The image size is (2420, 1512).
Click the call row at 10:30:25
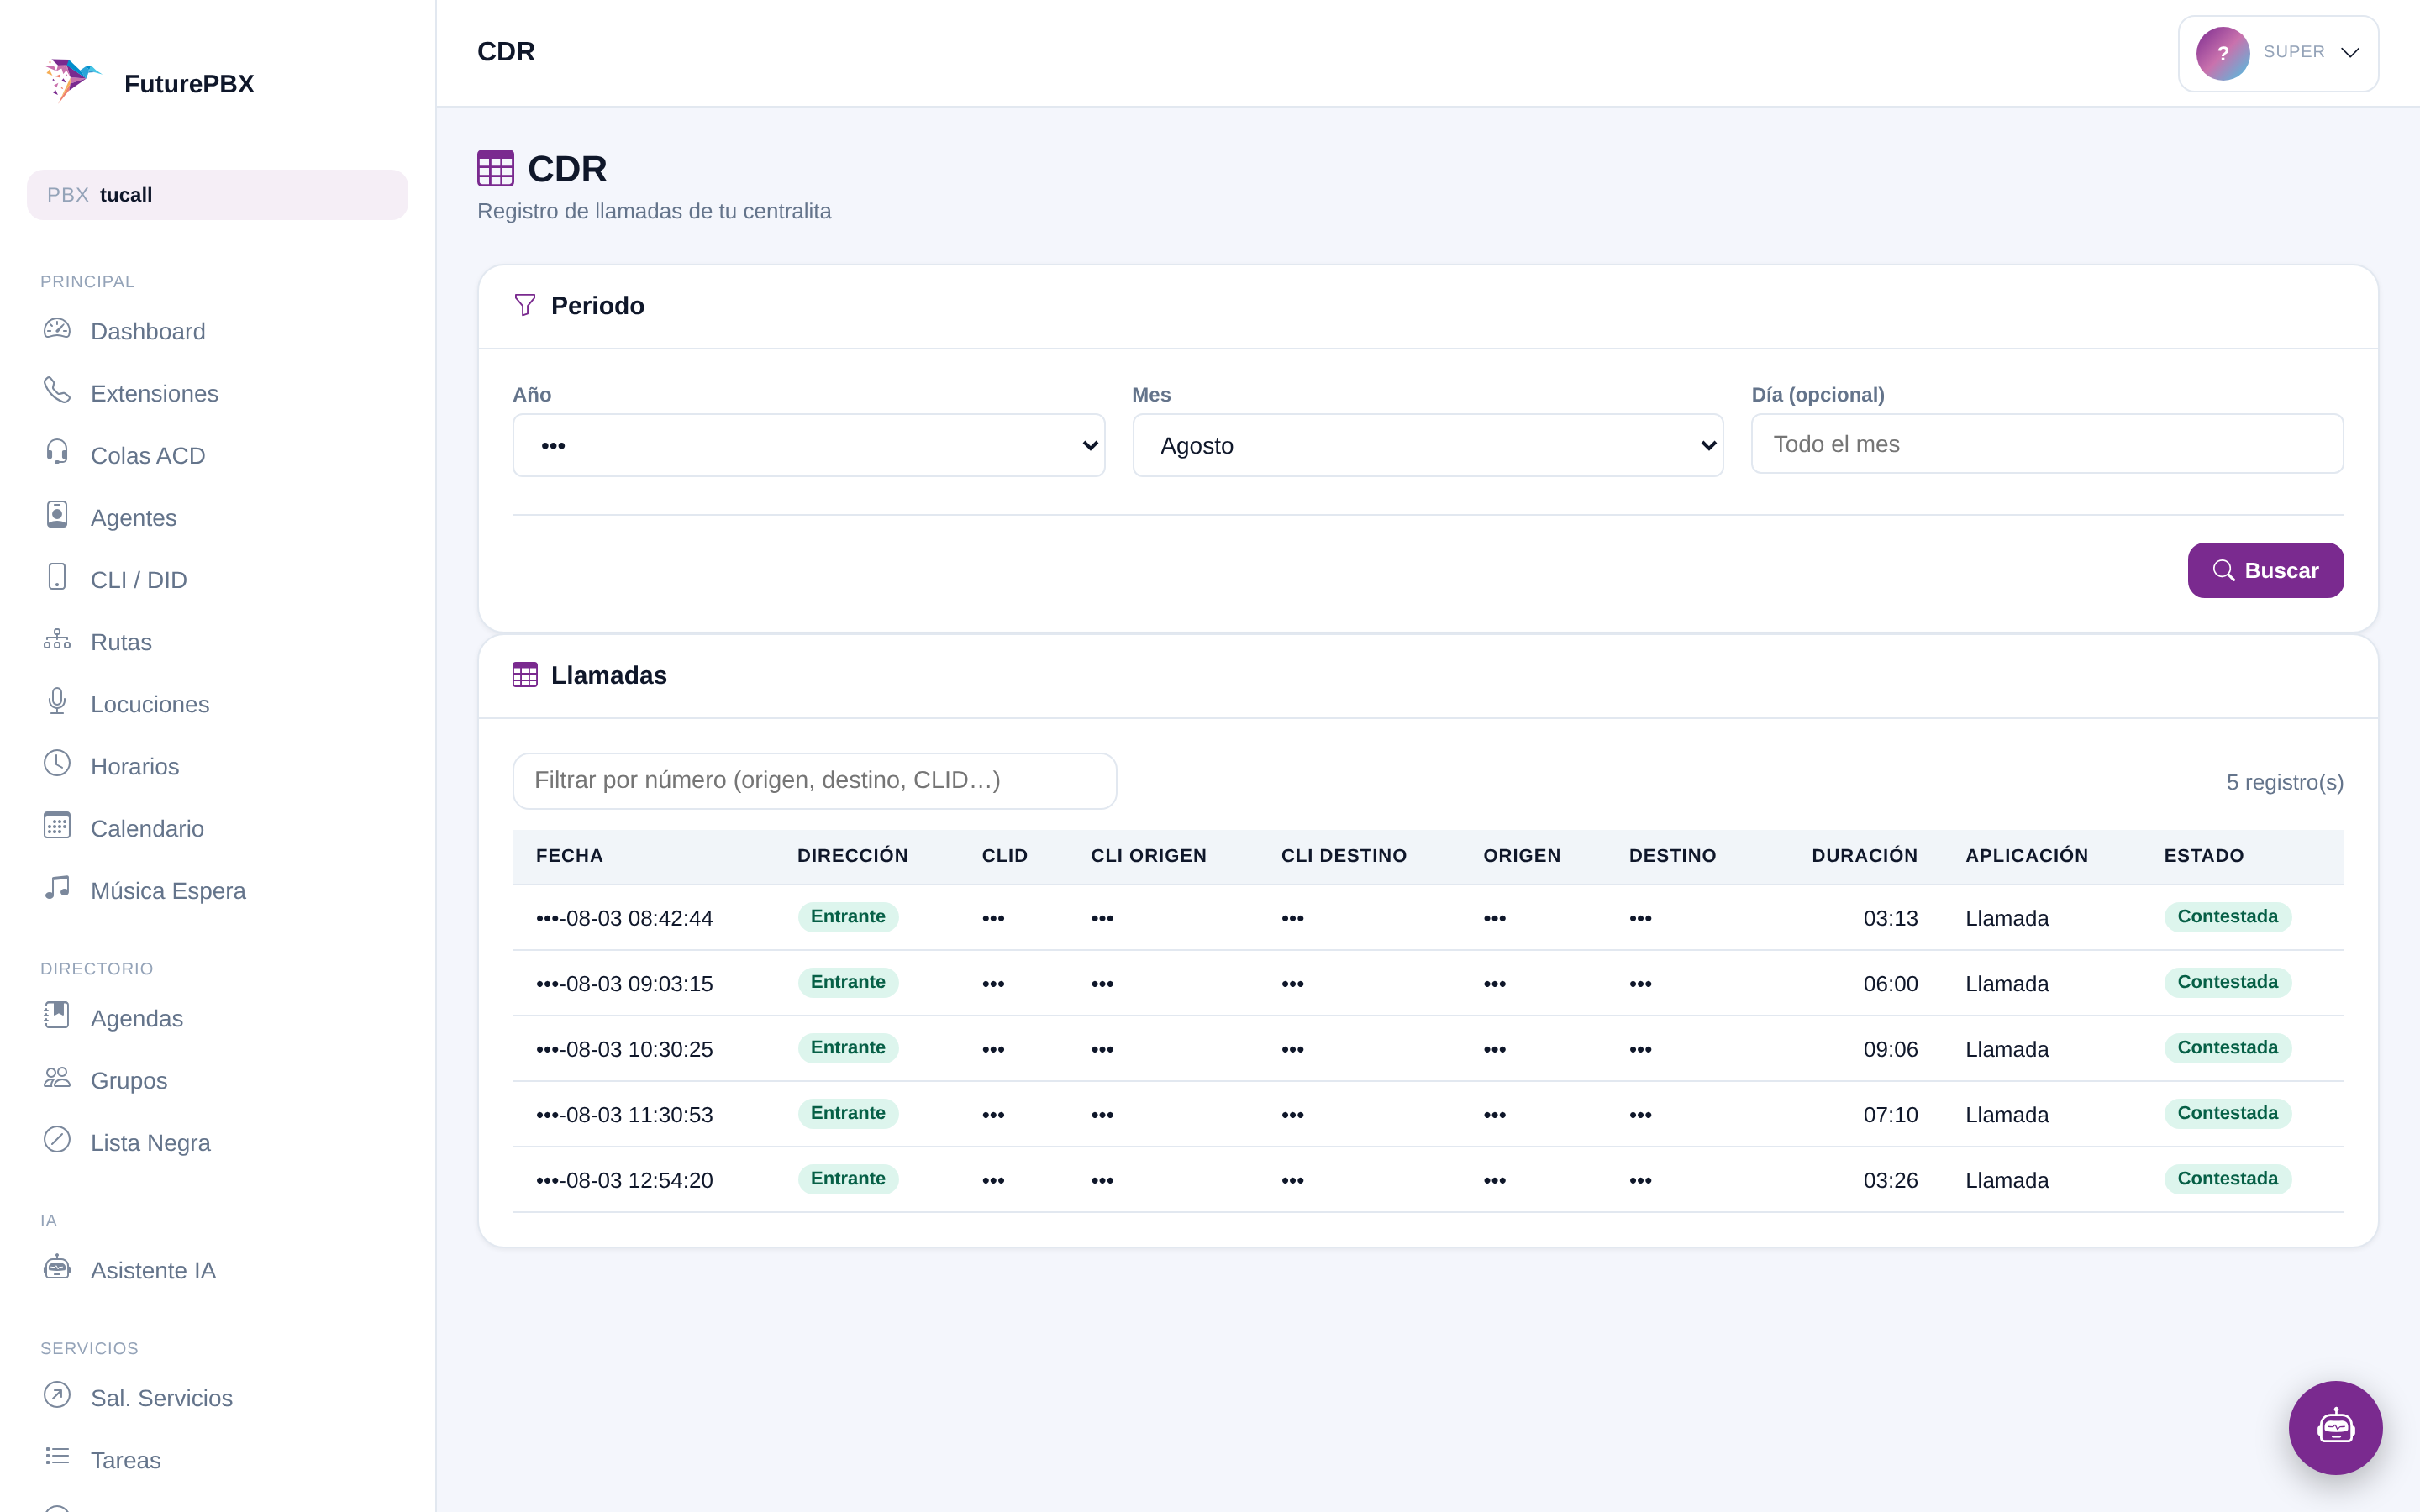1427,1049
